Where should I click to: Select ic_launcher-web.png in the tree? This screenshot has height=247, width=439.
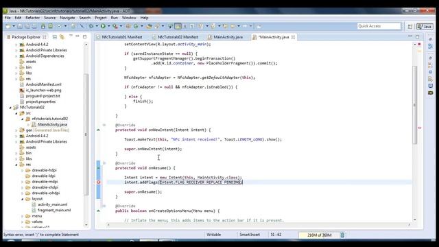coord(43,90)
